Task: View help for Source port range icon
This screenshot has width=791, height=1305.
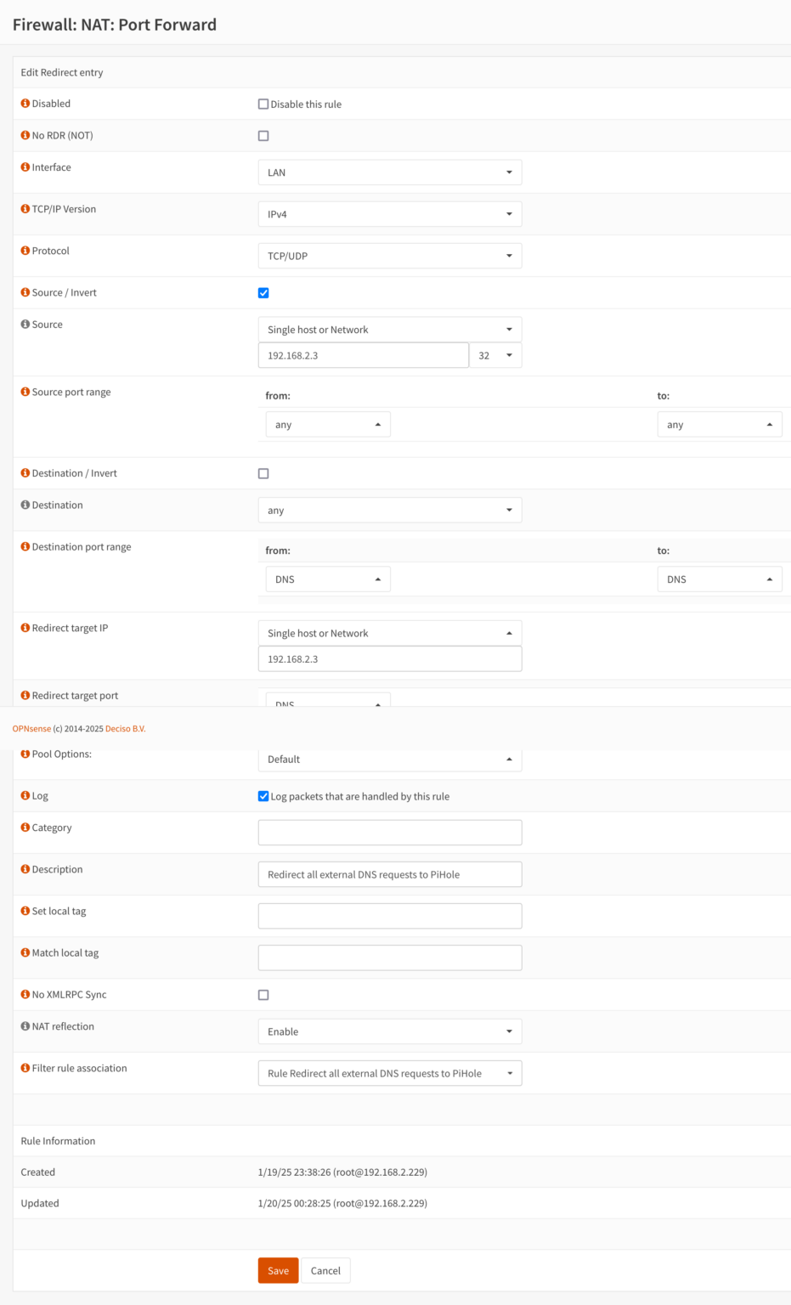Action: tap(25, 392)
